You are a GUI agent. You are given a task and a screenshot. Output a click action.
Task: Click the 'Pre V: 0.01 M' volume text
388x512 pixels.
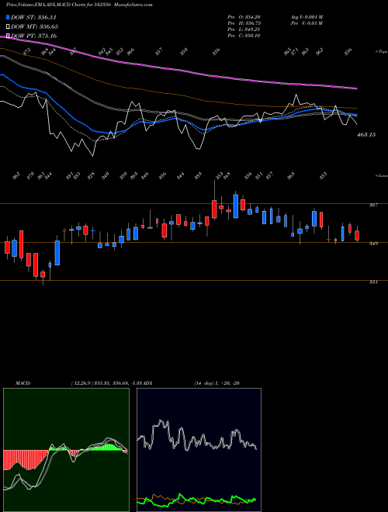pyautogui.click(x=307, y=23)
